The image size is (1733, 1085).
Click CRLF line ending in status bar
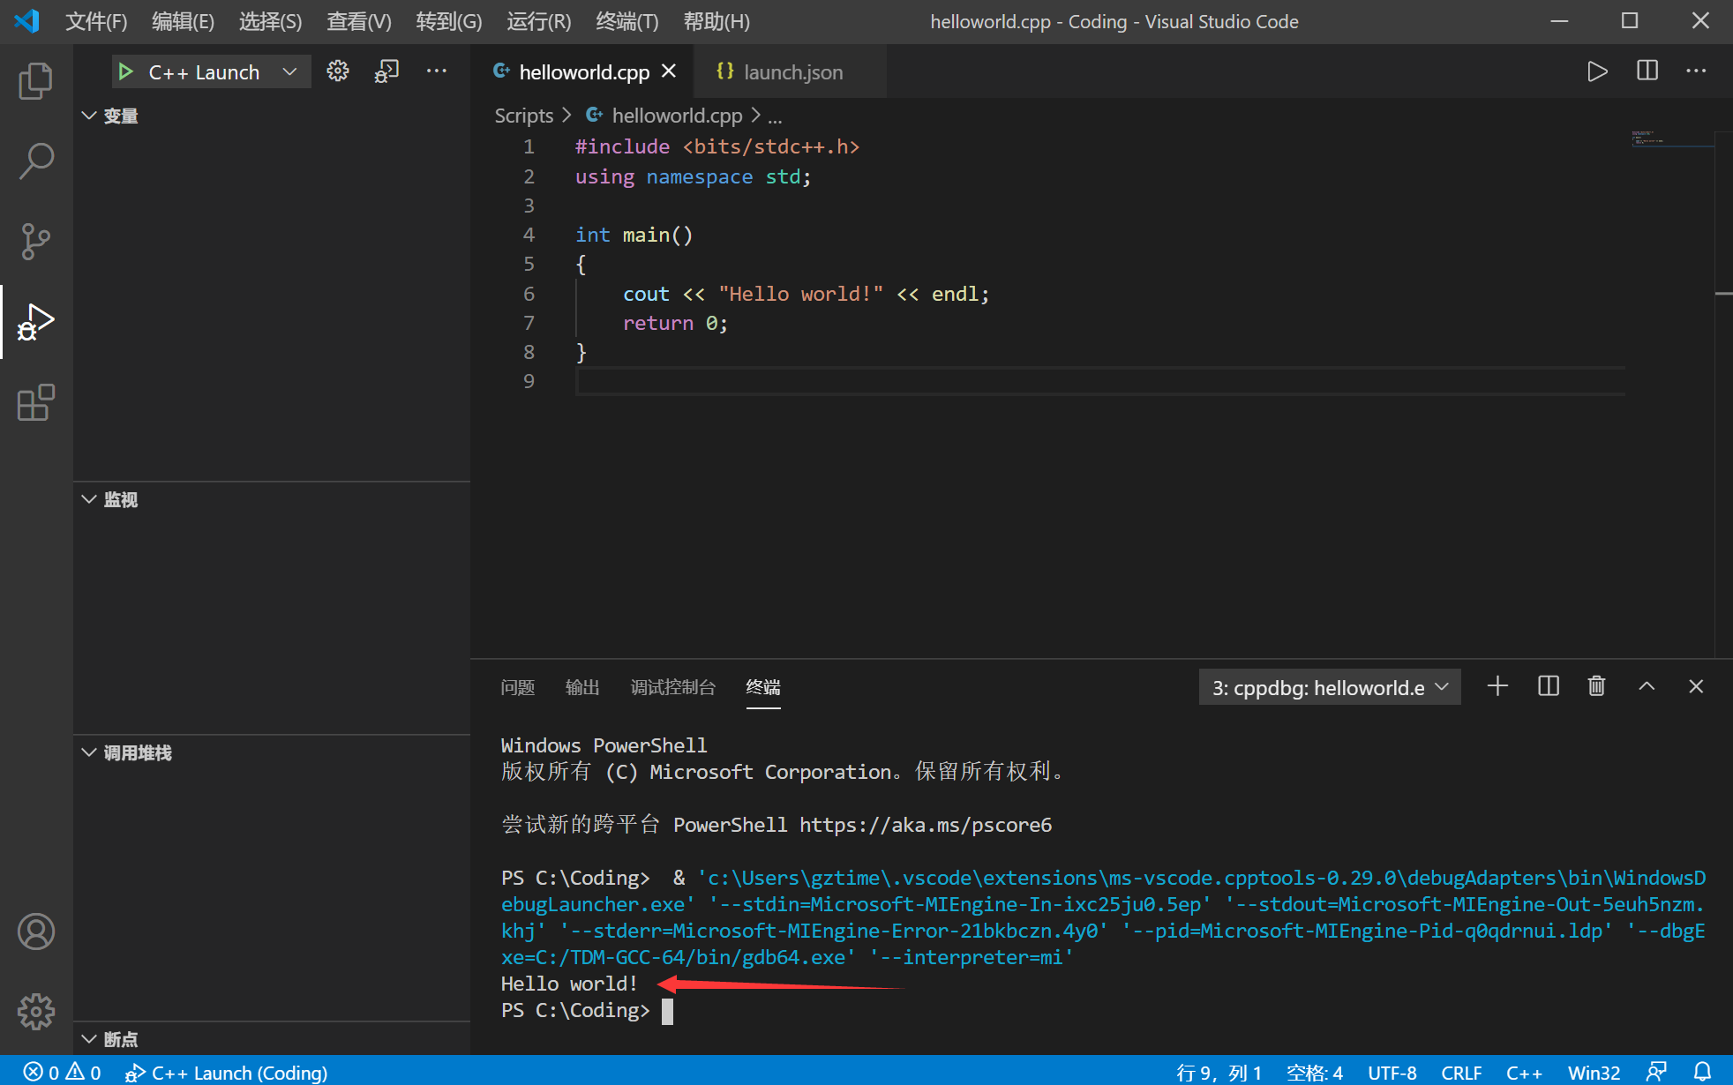pyautogui.click(x=1460, y=1072)
